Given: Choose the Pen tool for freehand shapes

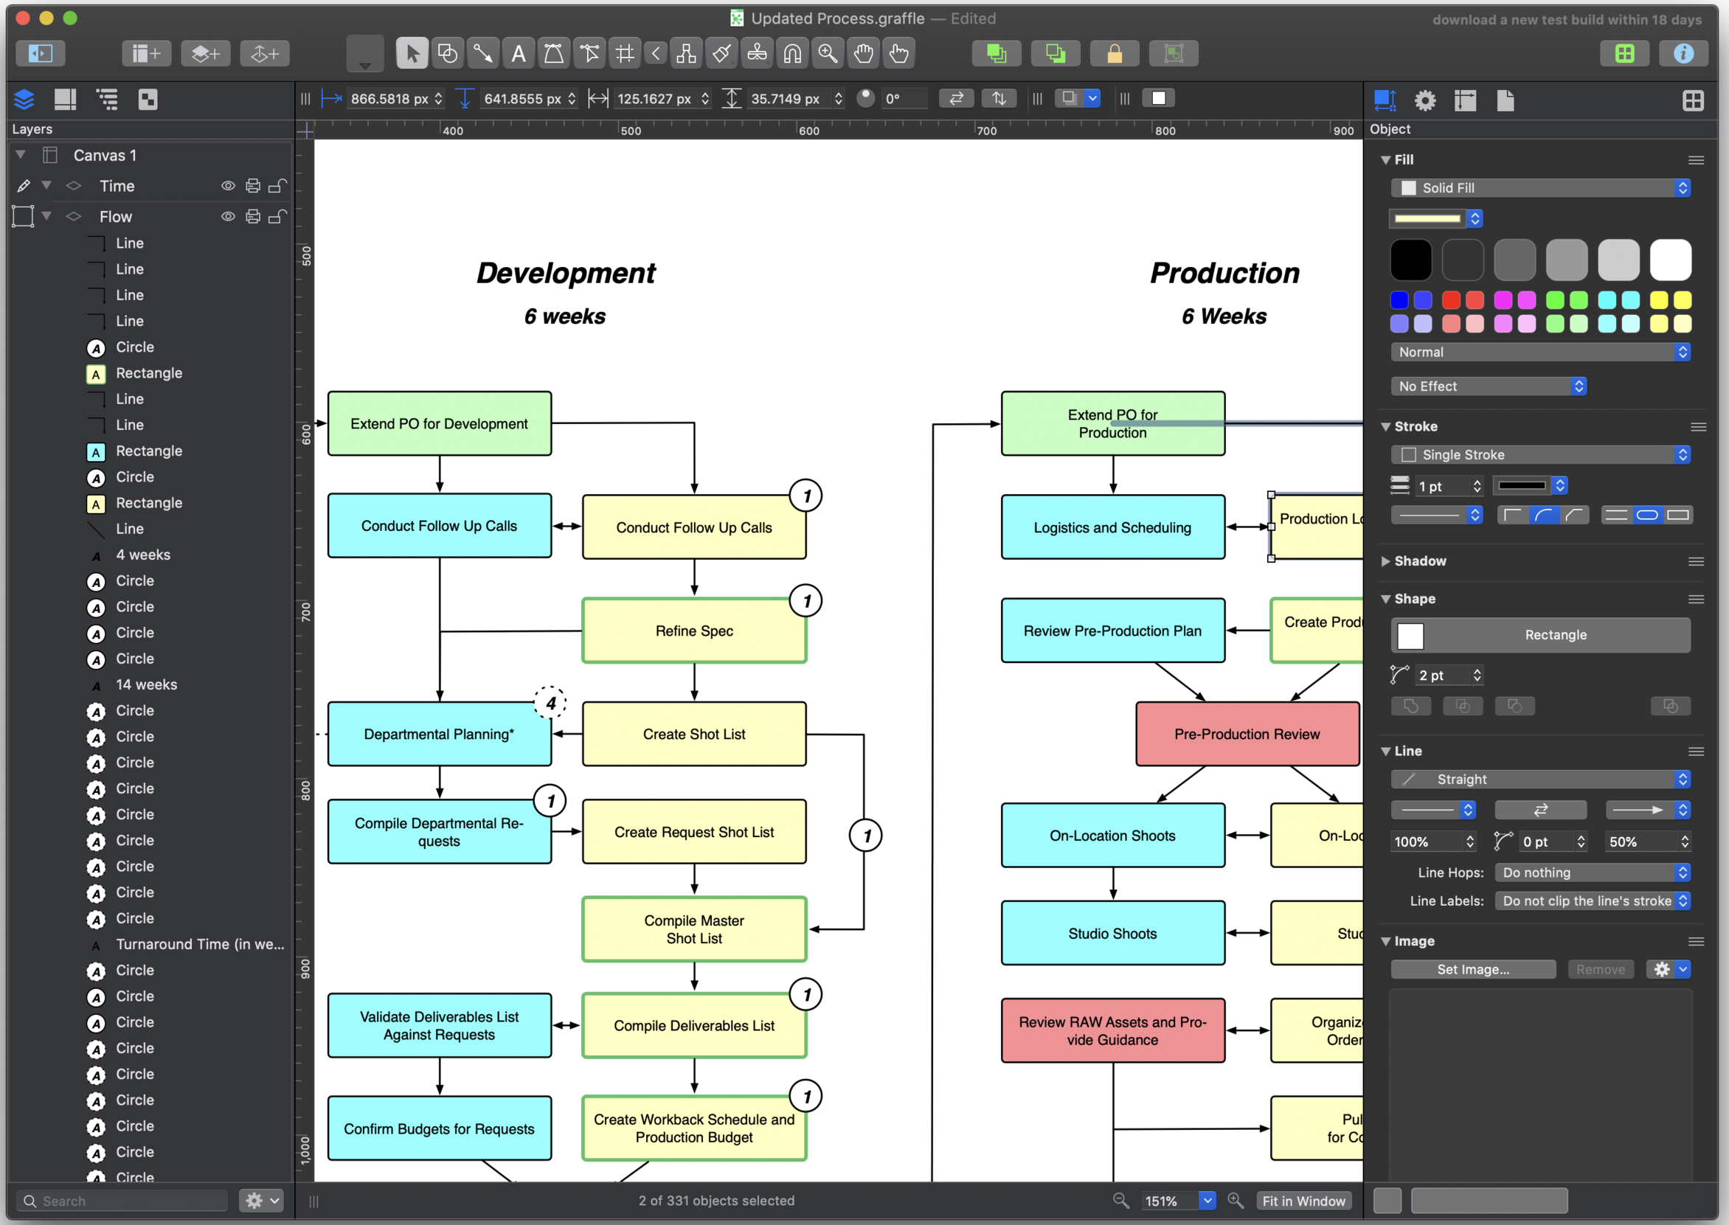Looking at the screenshot, I should click(554, 53).
